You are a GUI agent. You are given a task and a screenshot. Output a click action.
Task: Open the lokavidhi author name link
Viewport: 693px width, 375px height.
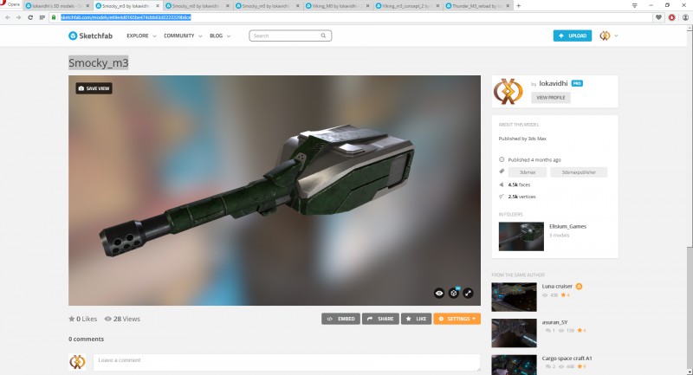(554, 83)
